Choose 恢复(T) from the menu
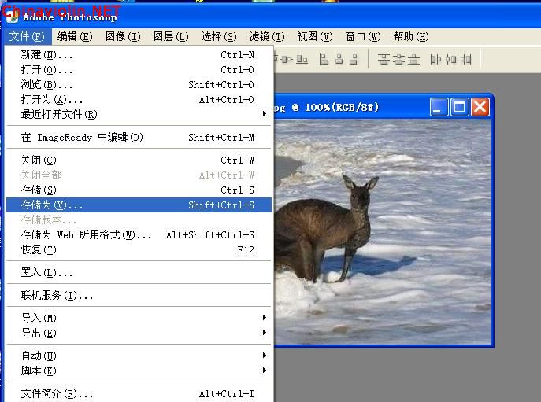This screenshot has width=541, height=402. [x=139, y=250]
